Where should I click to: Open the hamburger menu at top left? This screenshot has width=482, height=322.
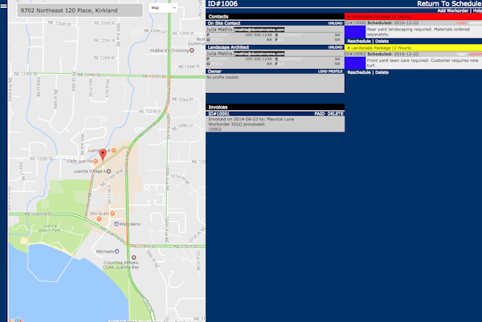(x=2, y=5)
